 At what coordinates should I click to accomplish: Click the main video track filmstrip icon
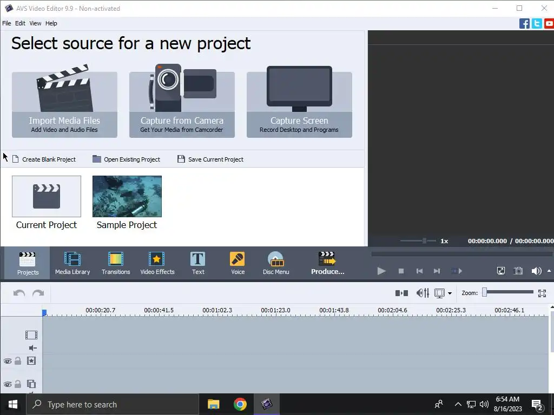click(x=31, y=334)
